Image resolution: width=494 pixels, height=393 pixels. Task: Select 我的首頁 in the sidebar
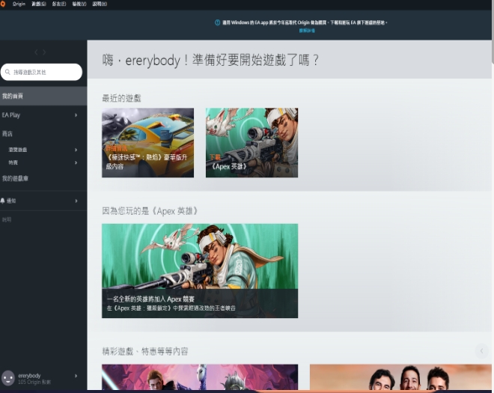click(x=43, y=96)
